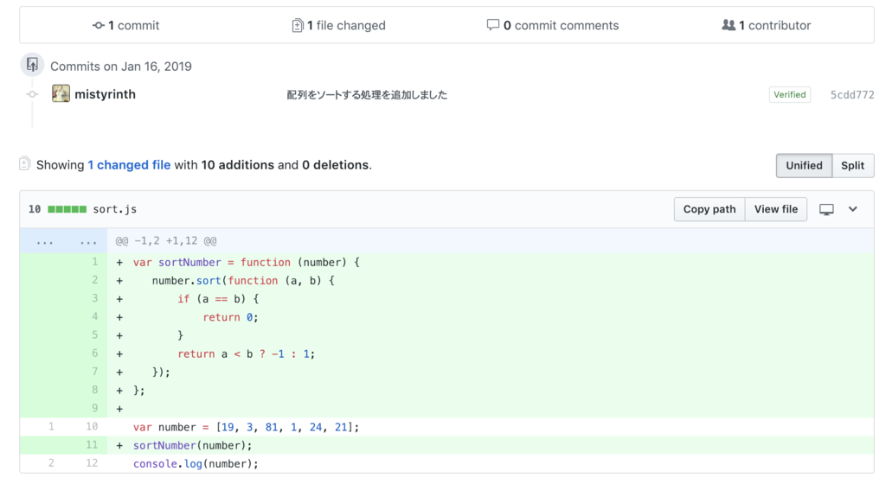Click the contributors people icon
The width and height of the screenshot is (886, 484).
(x=729, y=25)
